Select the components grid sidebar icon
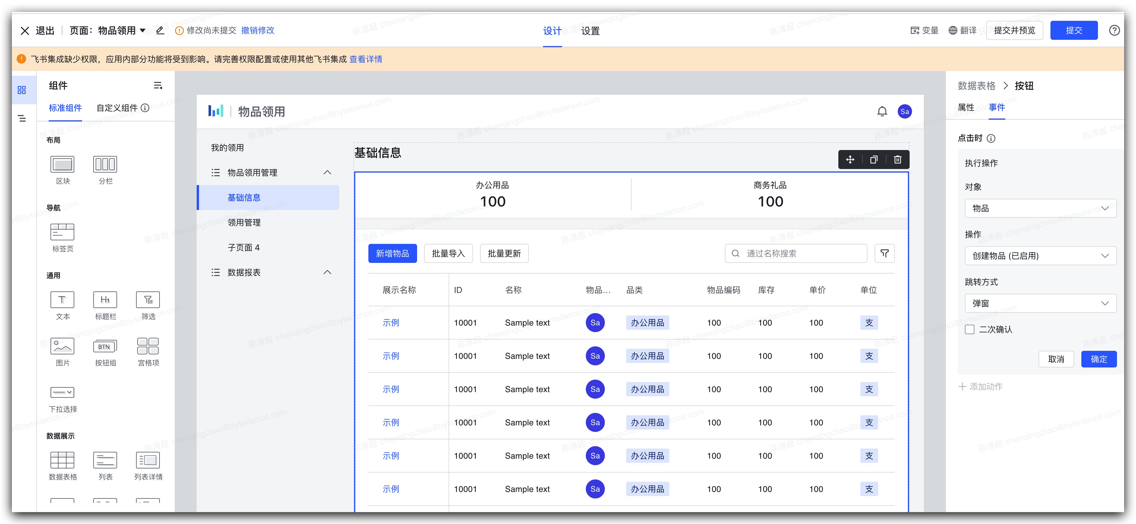This screenshot has width=1136, height=524. coord(22,90)
